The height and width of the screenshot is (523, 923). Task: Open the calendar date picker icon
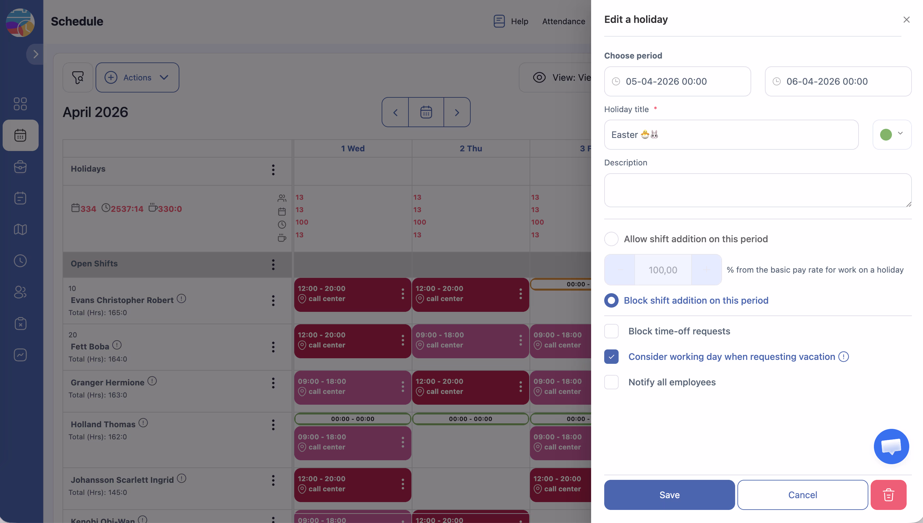pos(426,112)
